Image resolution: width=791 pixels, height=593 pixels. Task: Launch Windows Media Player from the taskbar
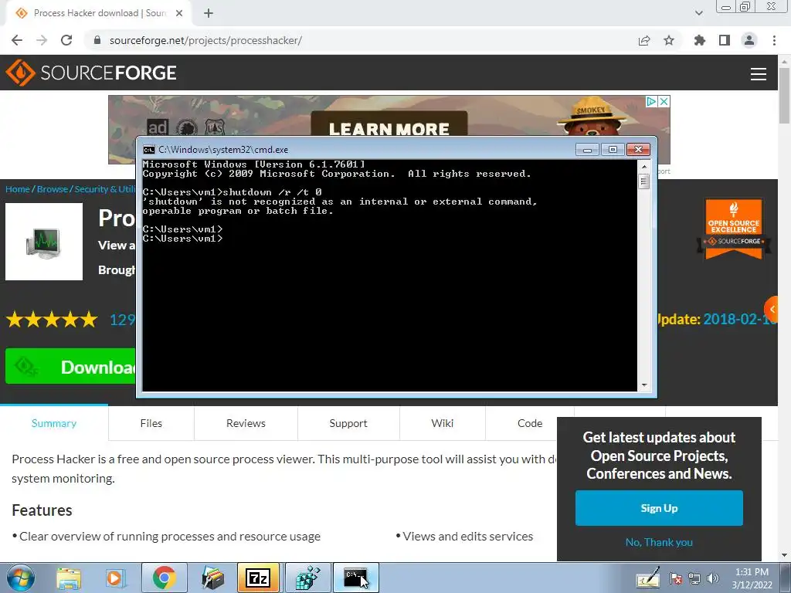pos(115,578)
